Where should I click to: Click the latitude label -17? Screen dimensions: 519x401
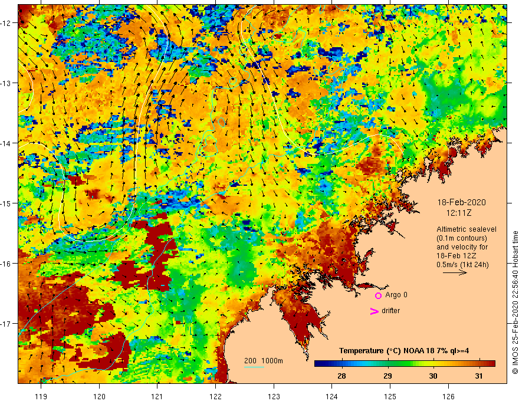[x=6, y=324]
